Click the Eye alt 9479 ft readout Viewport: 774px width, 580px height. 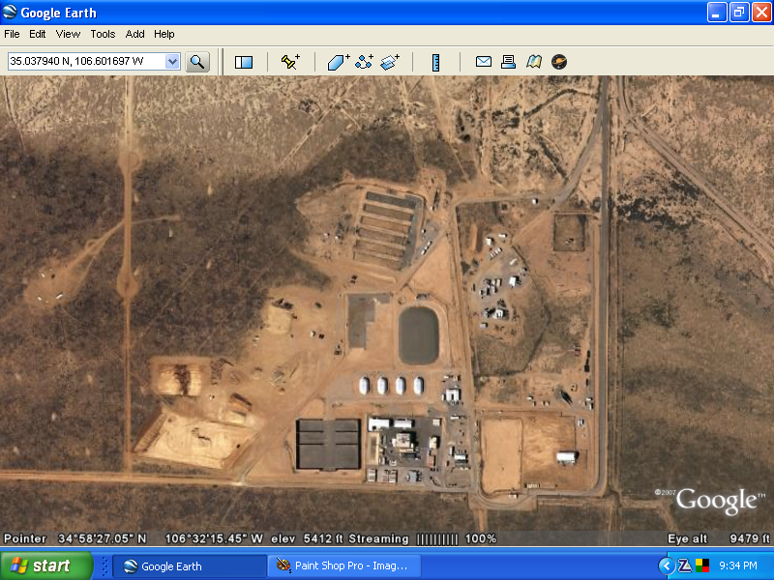tap(719, 538)
